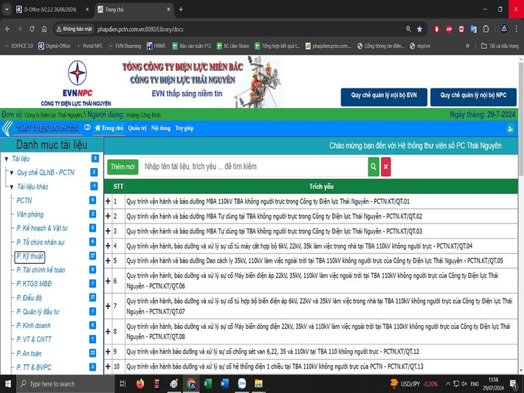Open Excel from the taskbar

[x=208, y=384]
